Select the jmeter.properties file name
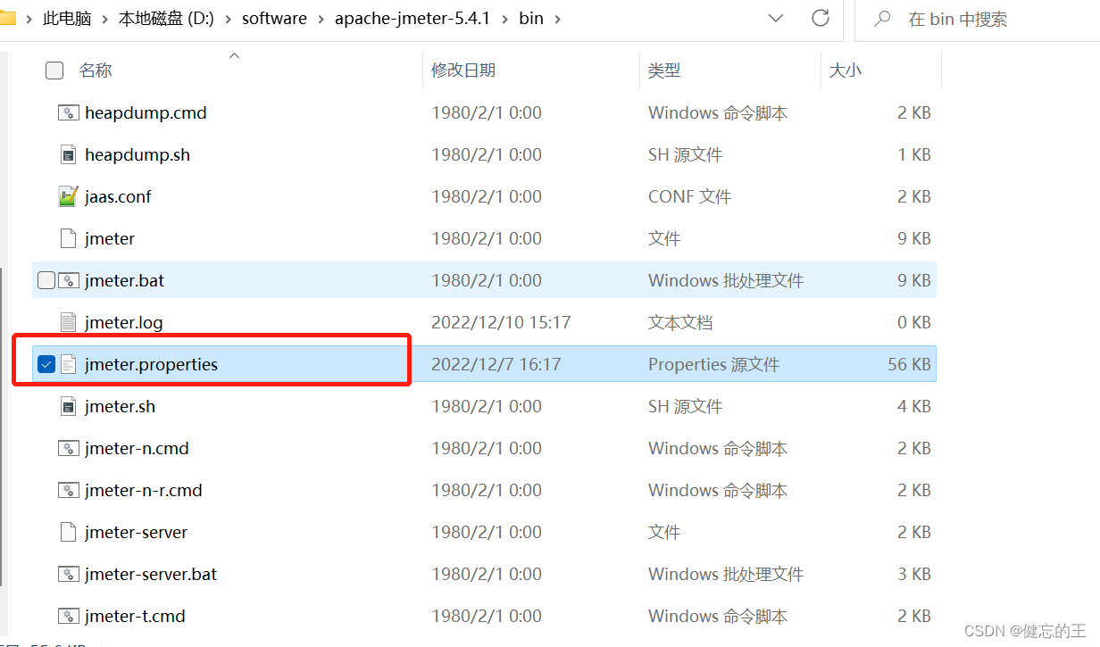This screenshot has width=1100, height=647. 151,364
